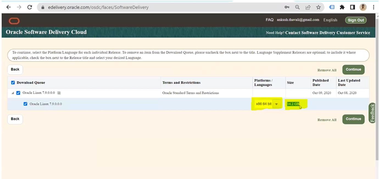Uncheck the Download Queue header checkbox
This screenshot has width=379, height=179.
pos(13,83)
